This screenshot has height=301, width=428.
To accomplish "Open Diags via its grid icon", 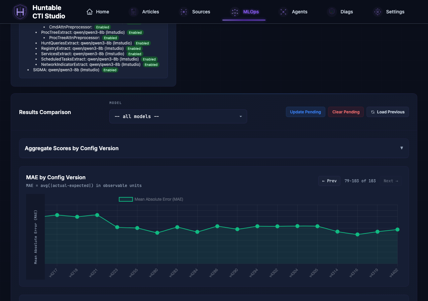I will point(332,12).
